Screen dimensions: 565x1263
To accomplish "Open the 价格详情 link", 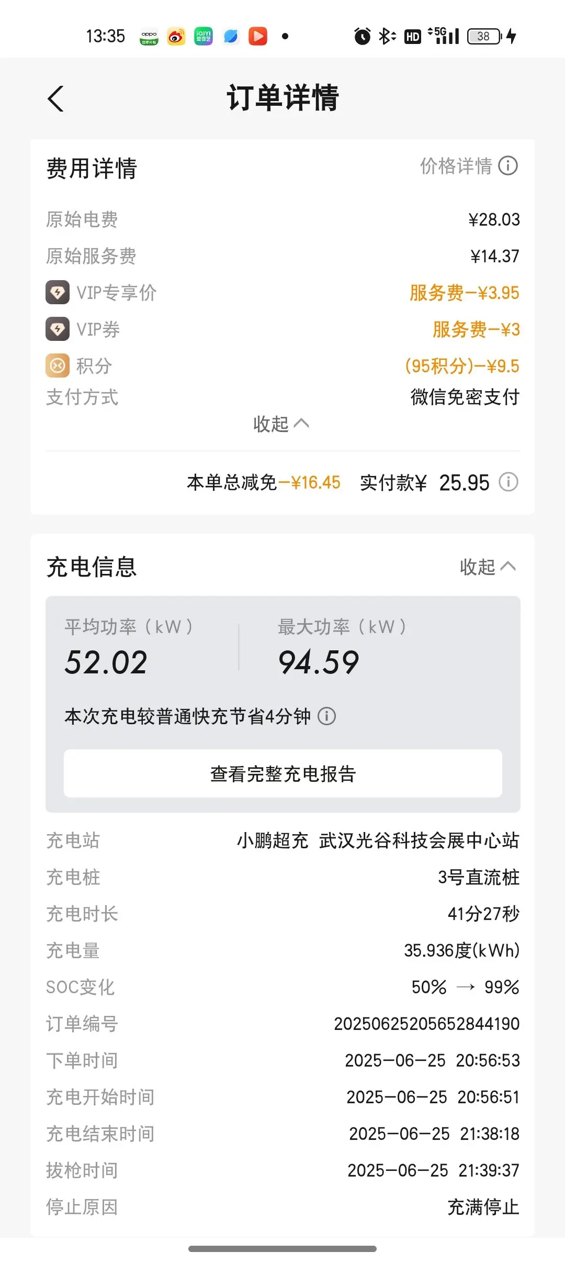I will (456, 166).
